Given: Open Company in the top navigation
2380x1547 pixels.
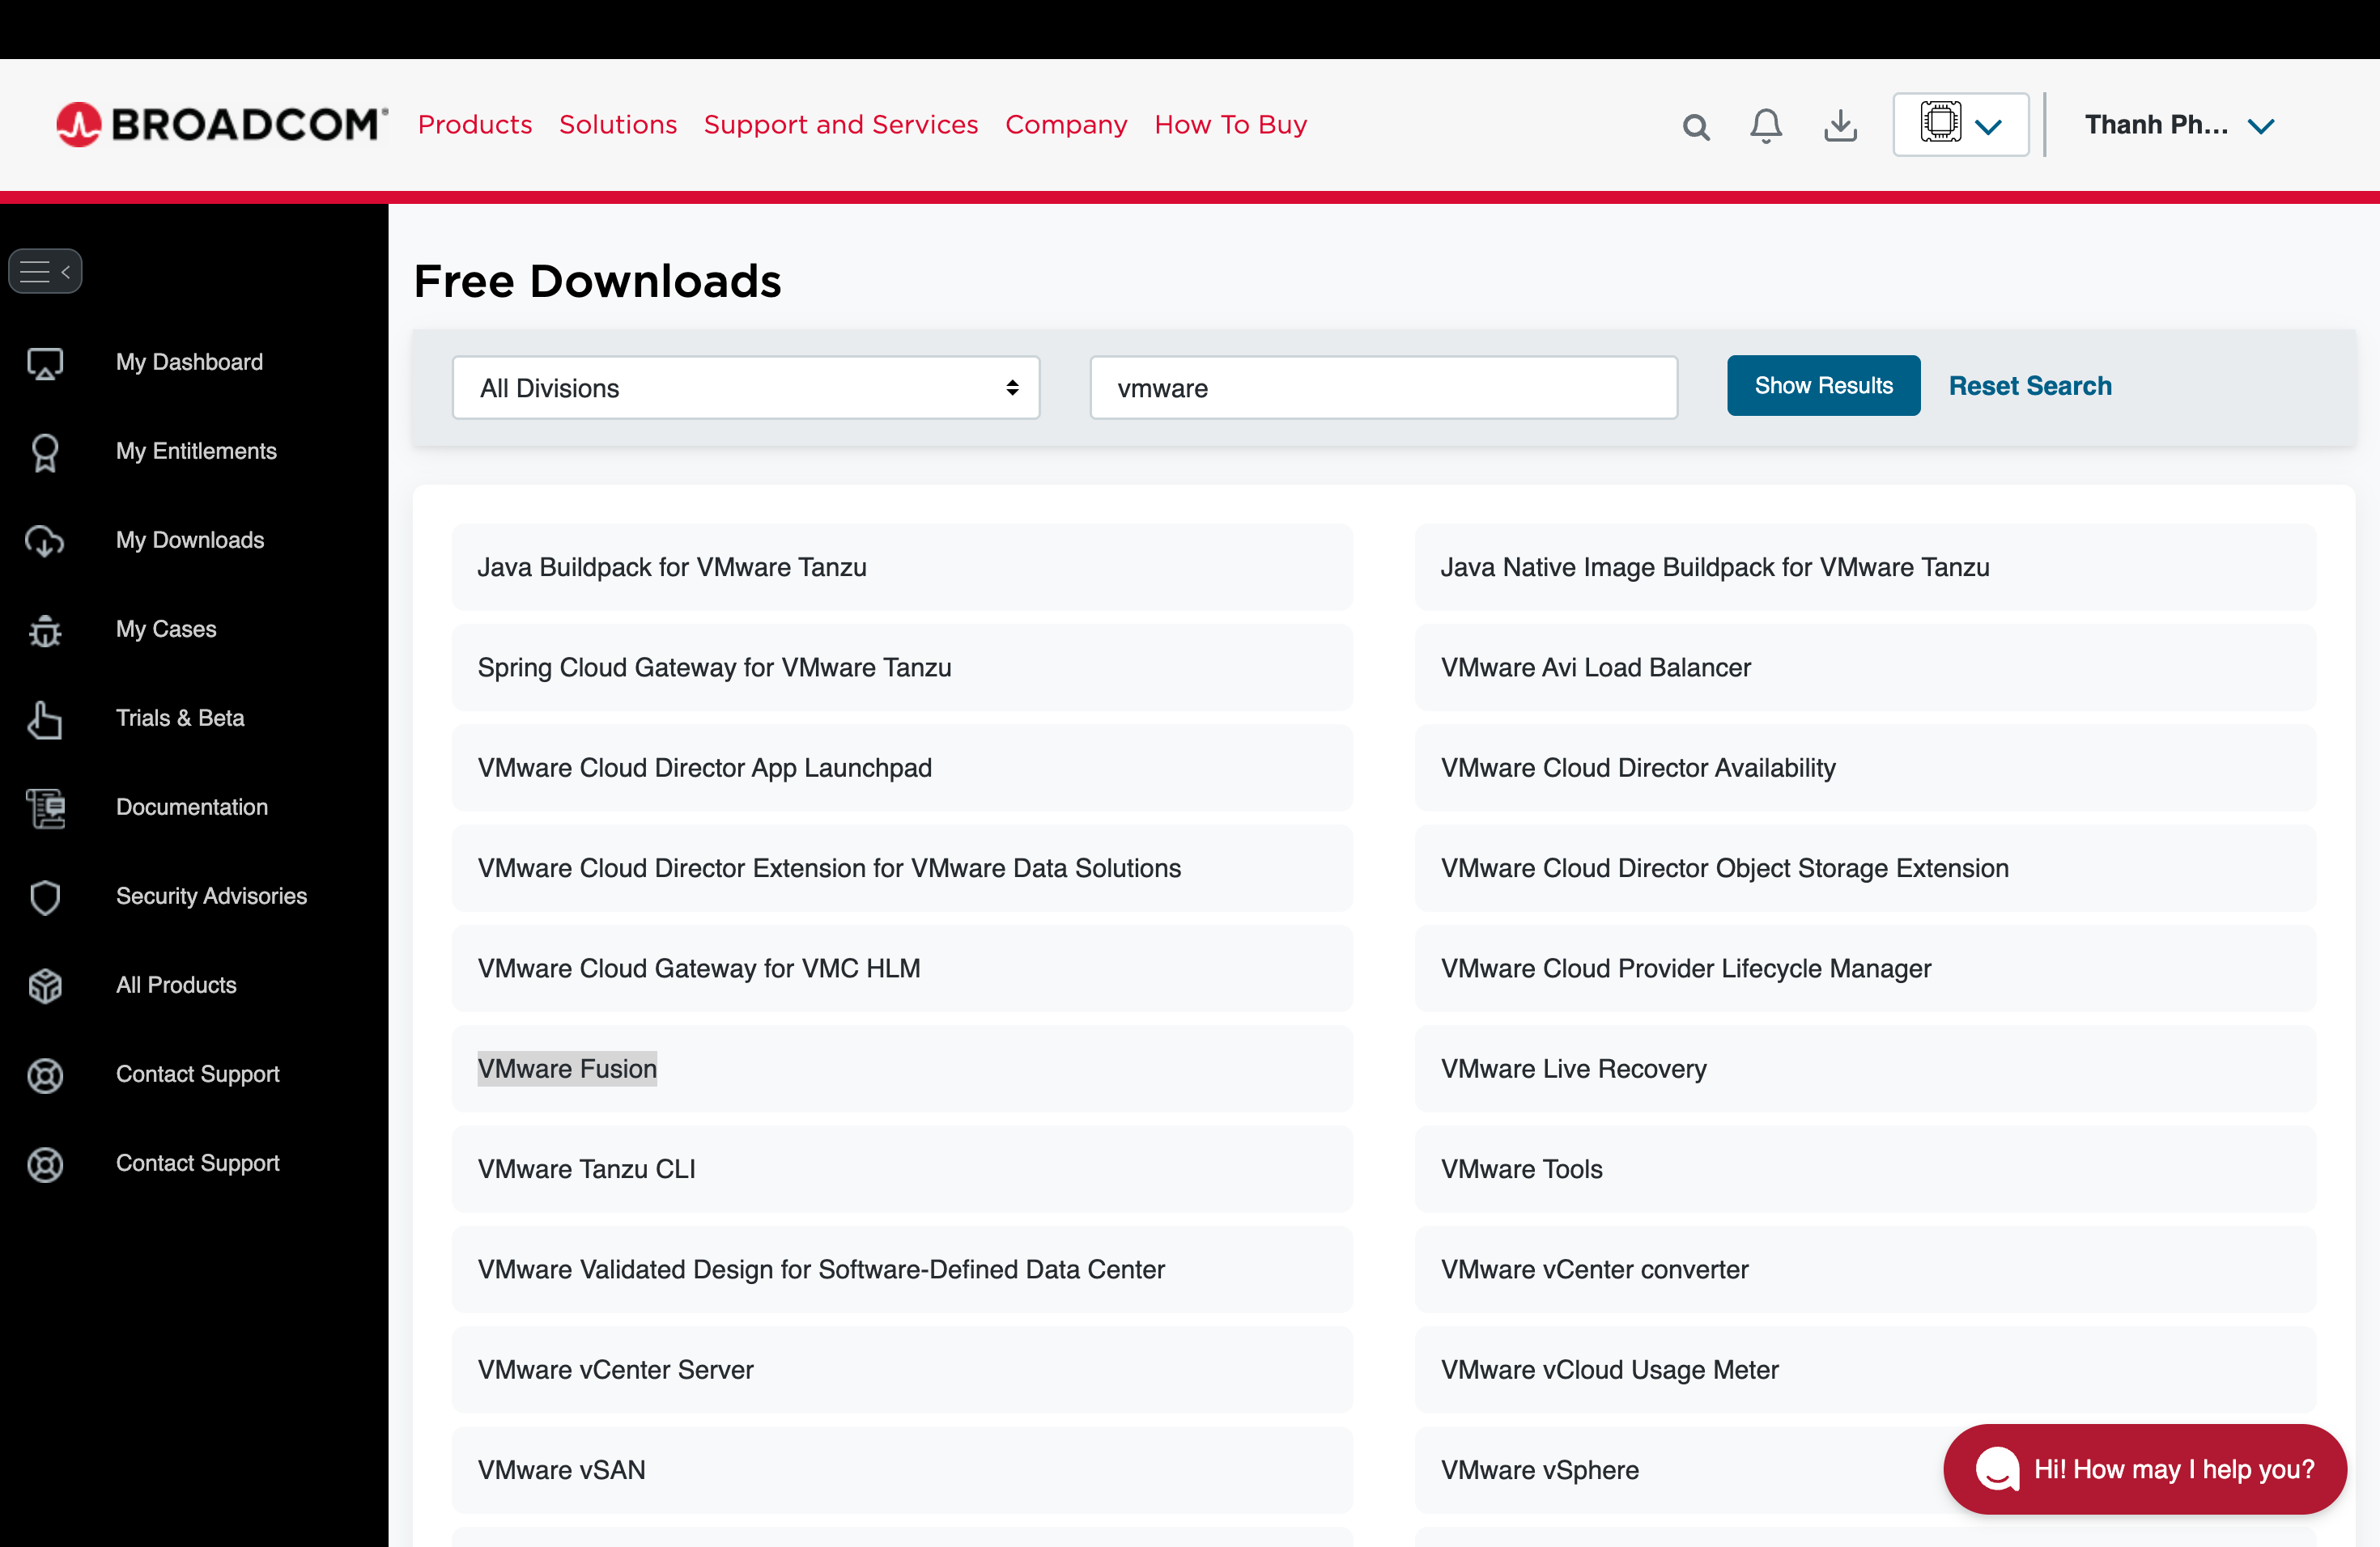Looking at the screenshot, I should tap(1066, 125).
